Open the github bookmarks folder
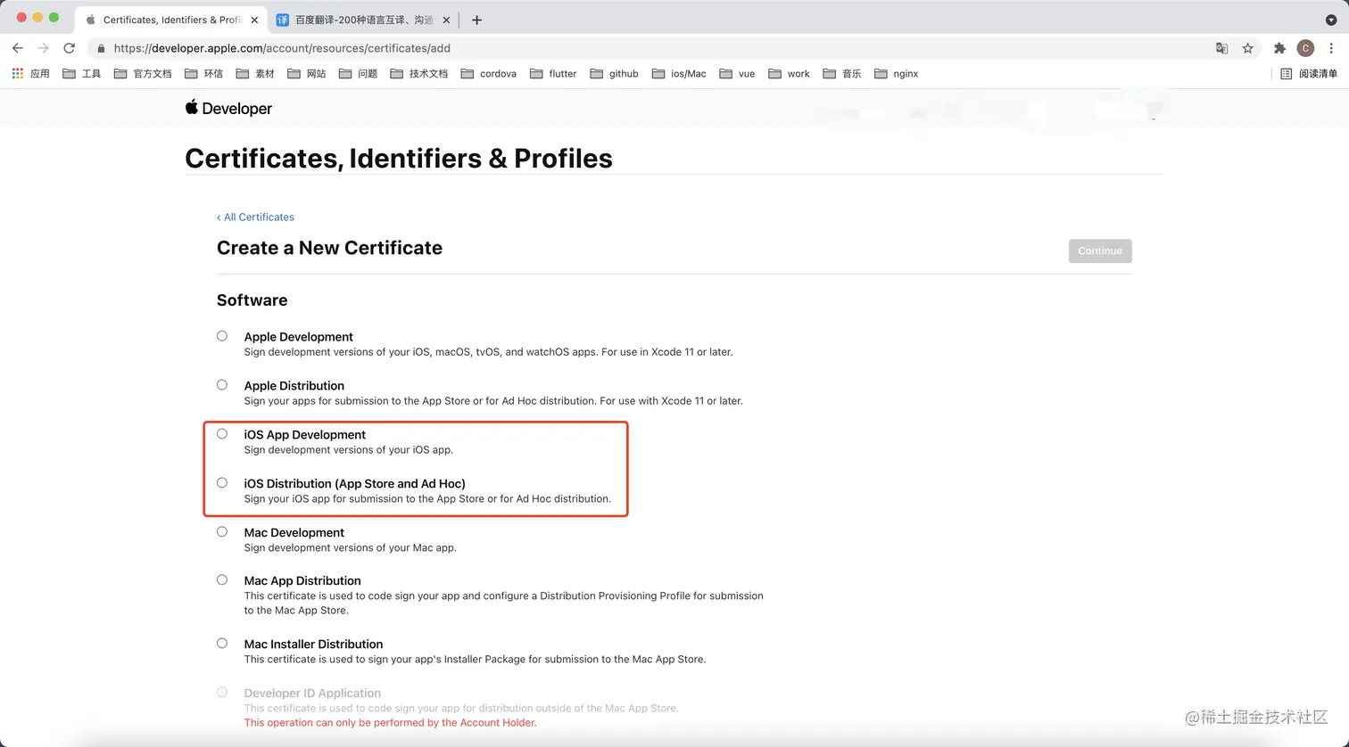The height and width of the screenshot is (747, 1349). [614, 74]
